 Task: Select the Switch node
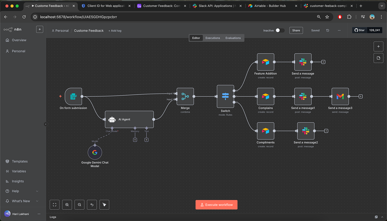tap(226, 97)
